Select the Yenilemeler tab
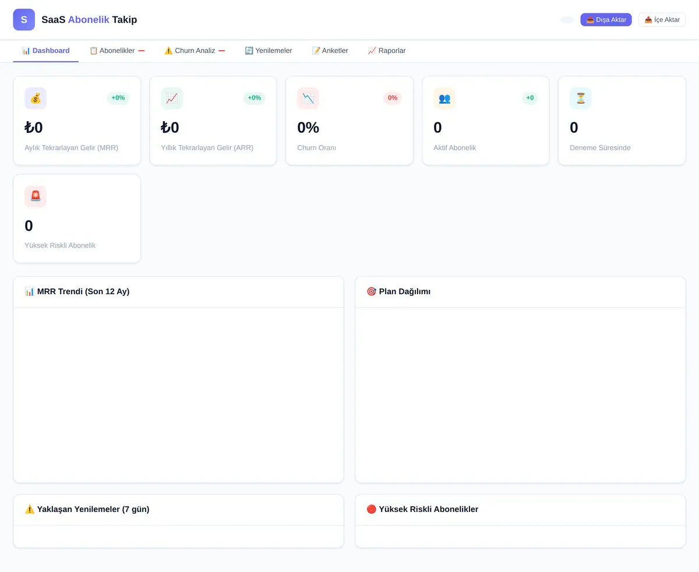Image resolution: width=699 pixels, height=572 pixels. point(269,51)
